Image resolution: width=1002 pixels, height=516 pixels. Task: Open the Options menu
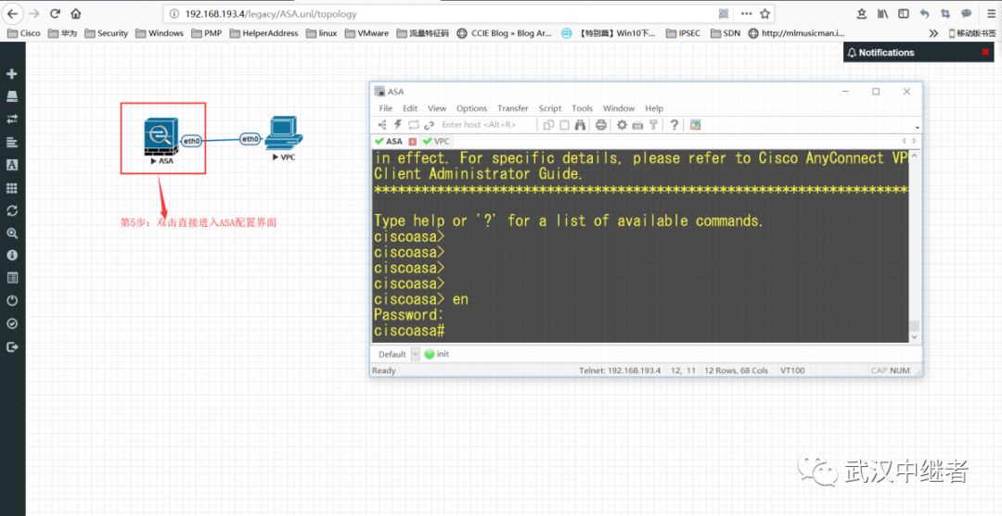tap(471, 108)
